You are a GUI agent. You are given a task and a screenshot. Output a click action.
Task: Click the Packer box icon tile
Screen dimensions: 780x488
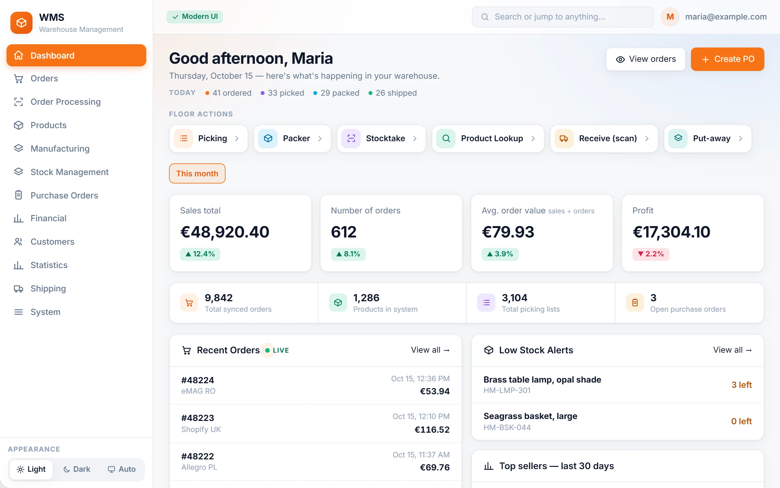(x=268, y=139)
